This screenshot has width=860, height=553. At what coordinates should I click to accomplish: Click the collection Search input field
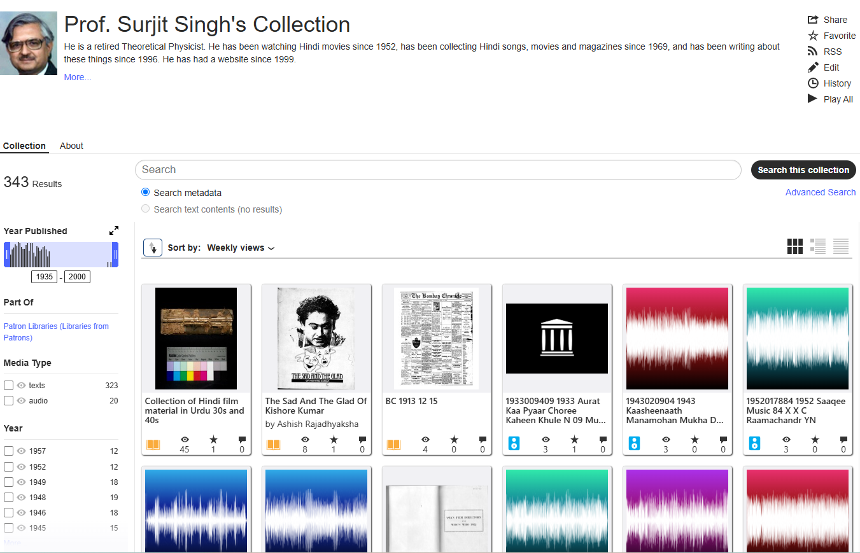coord(438,170)
